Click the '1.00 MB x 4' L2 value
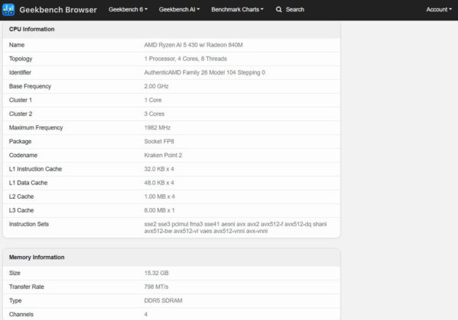The height and width of the screenshot is (320, 458). click(159, 197)
